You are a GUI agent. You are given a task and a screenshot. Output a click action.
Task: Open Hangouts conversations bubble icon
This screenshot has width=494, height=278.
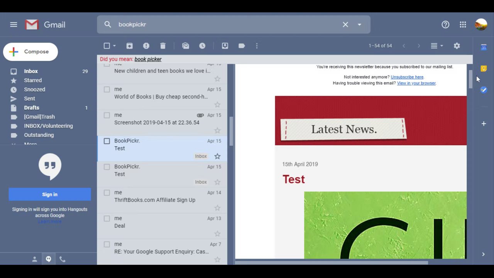point(49,259)
